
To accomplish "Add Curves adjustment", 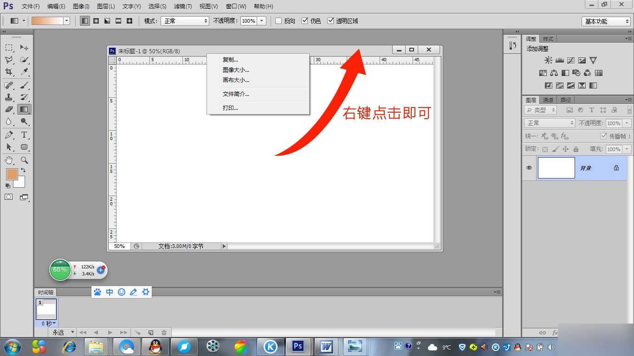I will pyautogui.click(x=571, y=60).
